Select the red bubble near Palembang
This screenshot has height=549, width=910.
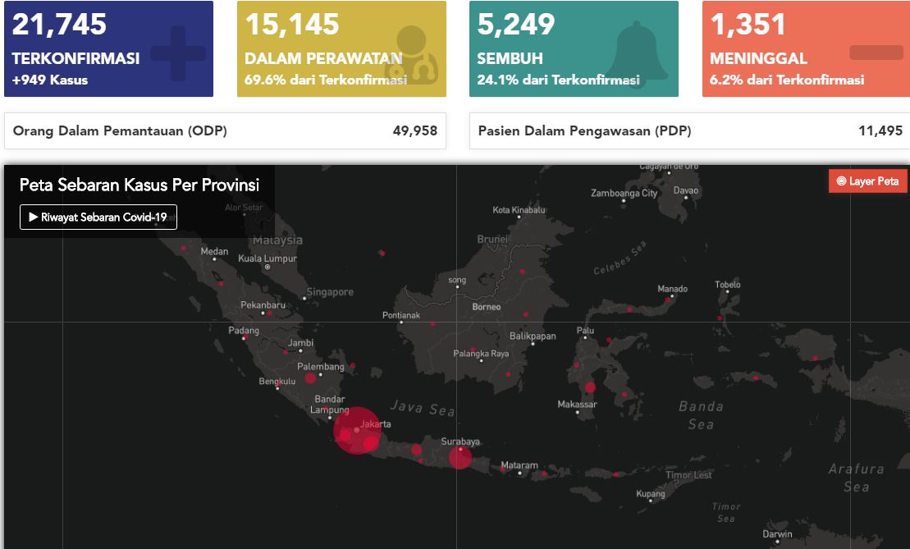click(x=310, y=377)
